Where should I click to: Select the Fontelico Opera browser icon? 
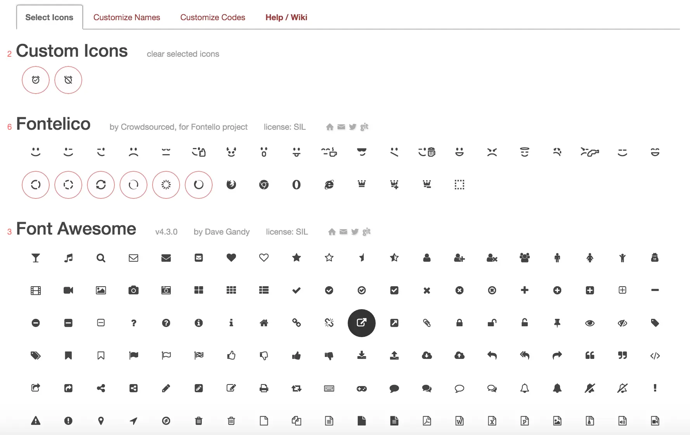(296, 185)
